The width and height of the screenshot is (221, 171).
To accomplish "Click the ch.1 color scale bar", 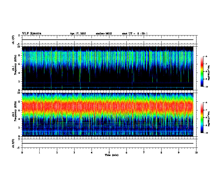I will click(x=202, y=72).
